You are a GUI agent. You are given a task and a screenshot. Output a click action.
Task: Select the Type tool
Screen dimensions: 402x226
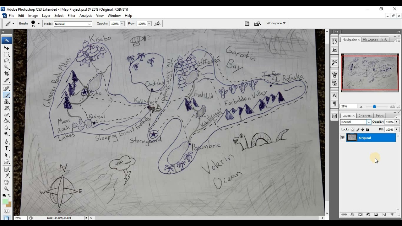[x=7, y=148]
